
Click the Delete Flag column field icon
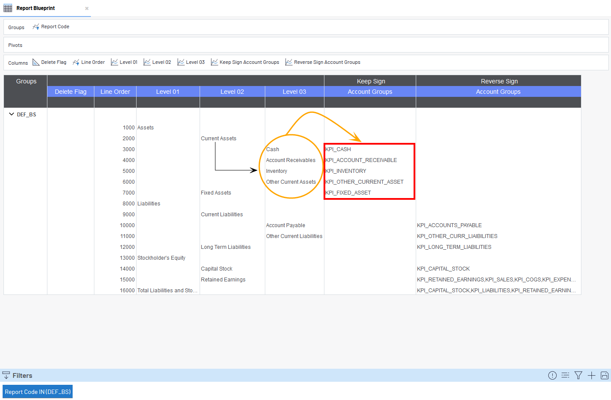(x=36, y=63)
